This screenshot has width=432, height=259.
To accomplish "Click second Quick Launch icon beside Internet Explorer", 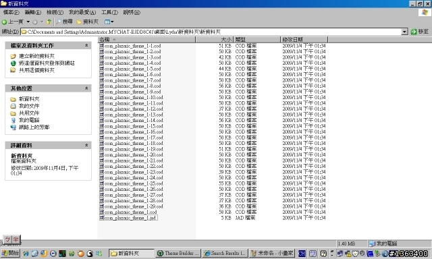I will coord(34,254).
